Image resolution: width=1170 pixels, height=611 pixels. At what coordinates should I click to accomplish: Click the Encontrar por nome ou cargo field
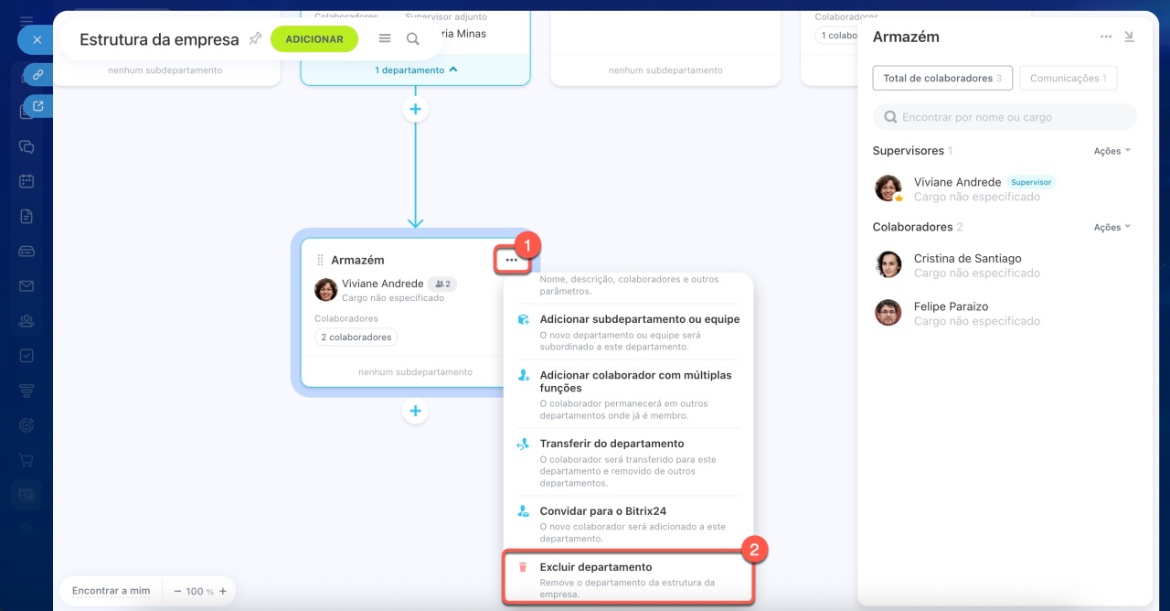coord(1005,117)
